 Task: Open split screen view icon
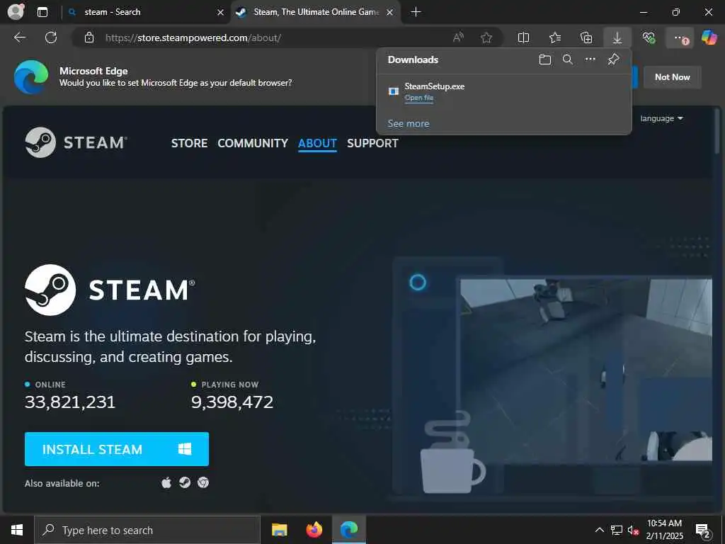523,38
